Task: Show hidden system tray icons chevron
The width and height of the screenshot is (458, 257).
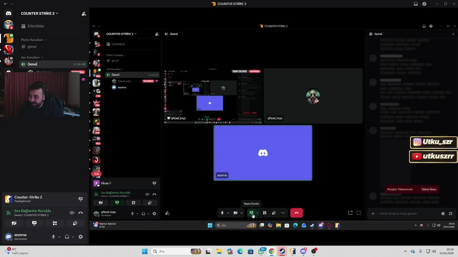Action: pyautogui.click(x=405, y=251)
